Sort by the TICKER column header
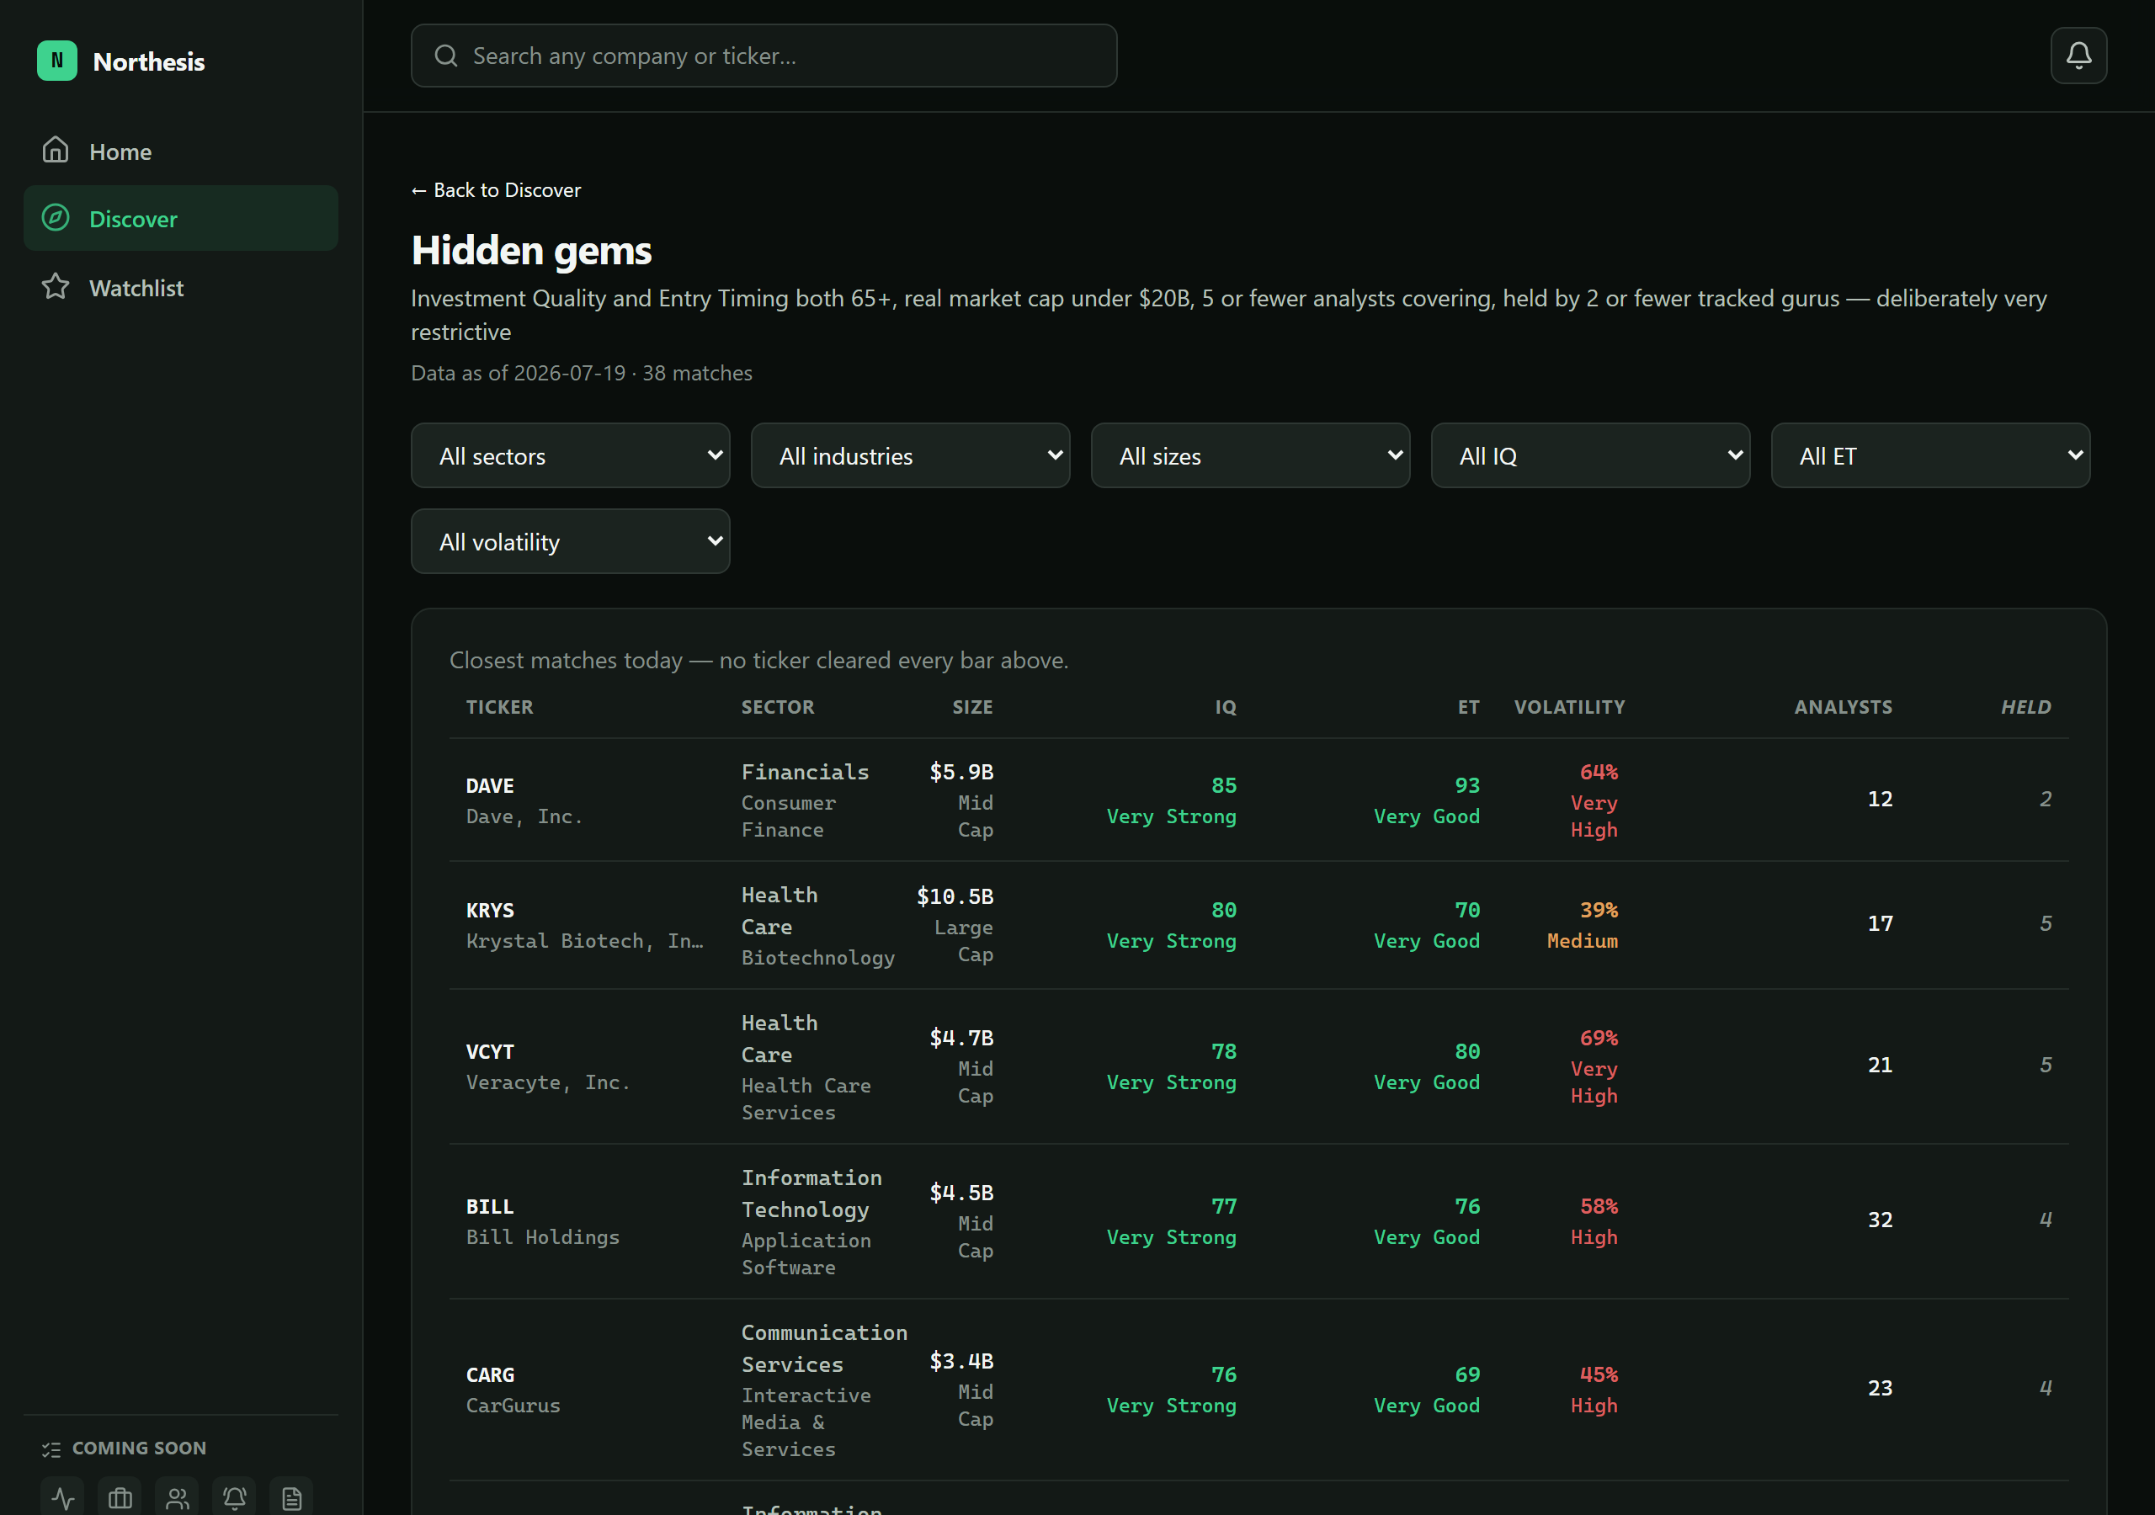2155x1515 pixels. pos(499,707)
